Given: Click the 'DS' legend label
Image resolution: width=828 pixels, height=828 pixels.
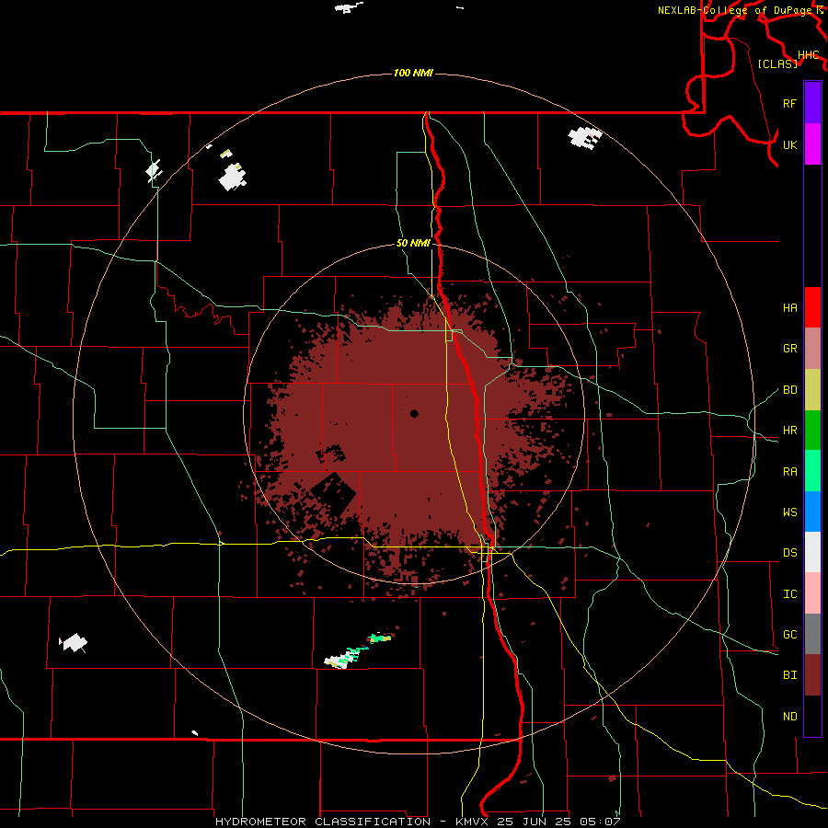Looking at the screenshot, I should [x=789, y=553].
